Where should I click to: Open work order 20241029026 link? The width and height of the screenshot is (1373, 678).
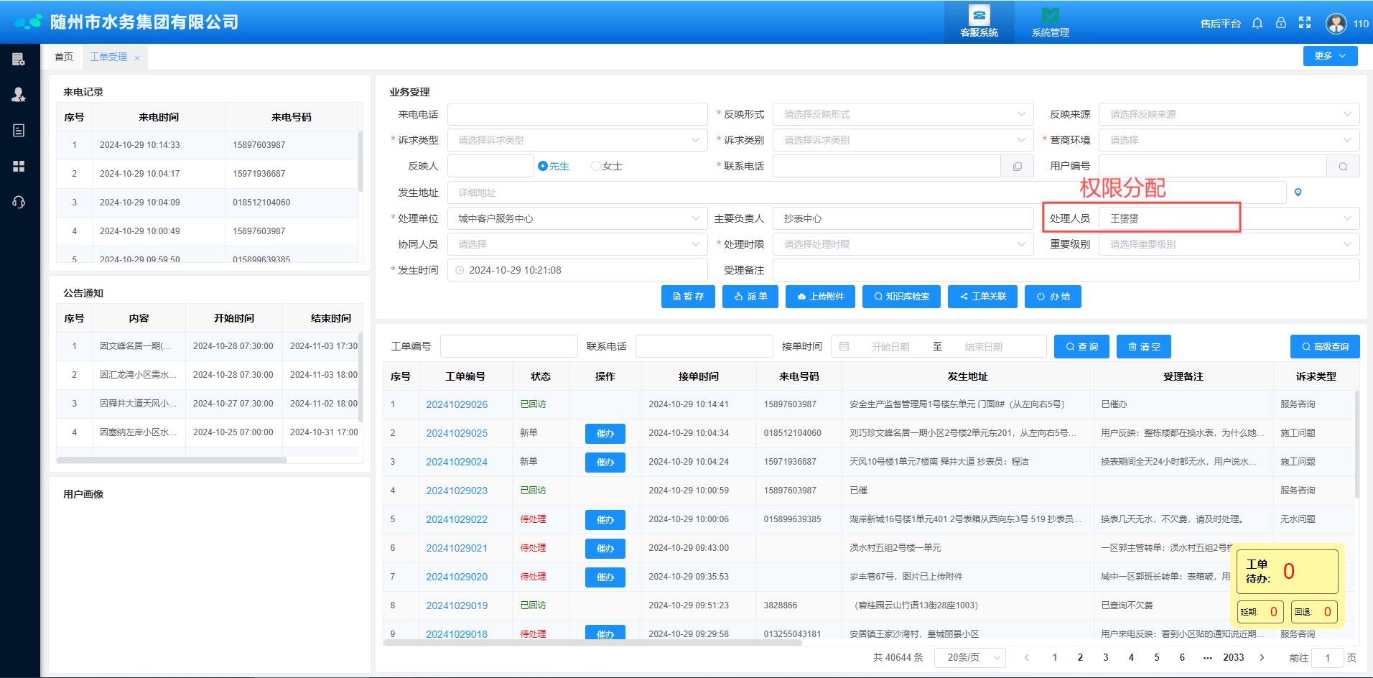pyautogui.click(x=457, y=404)
